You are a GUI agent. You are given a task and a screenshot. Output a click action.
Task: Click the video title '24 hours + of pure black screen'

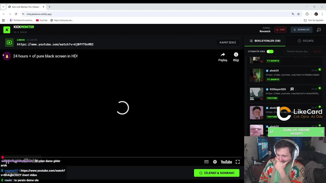pos(45,56)
